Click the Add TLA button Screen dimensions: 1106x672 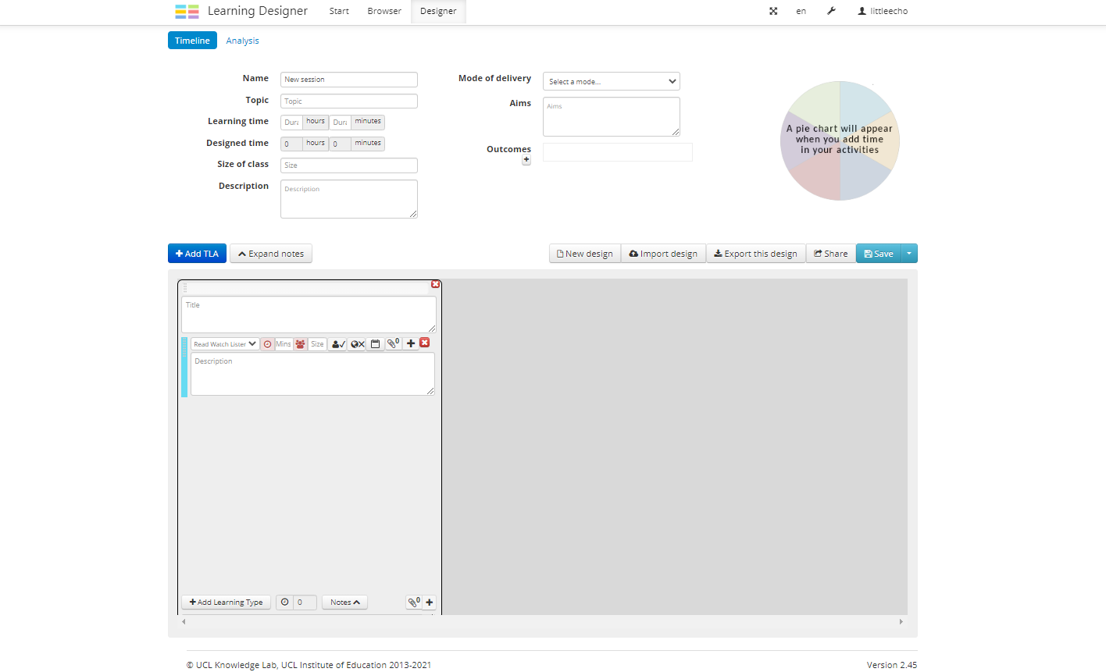tap(197, 254)
